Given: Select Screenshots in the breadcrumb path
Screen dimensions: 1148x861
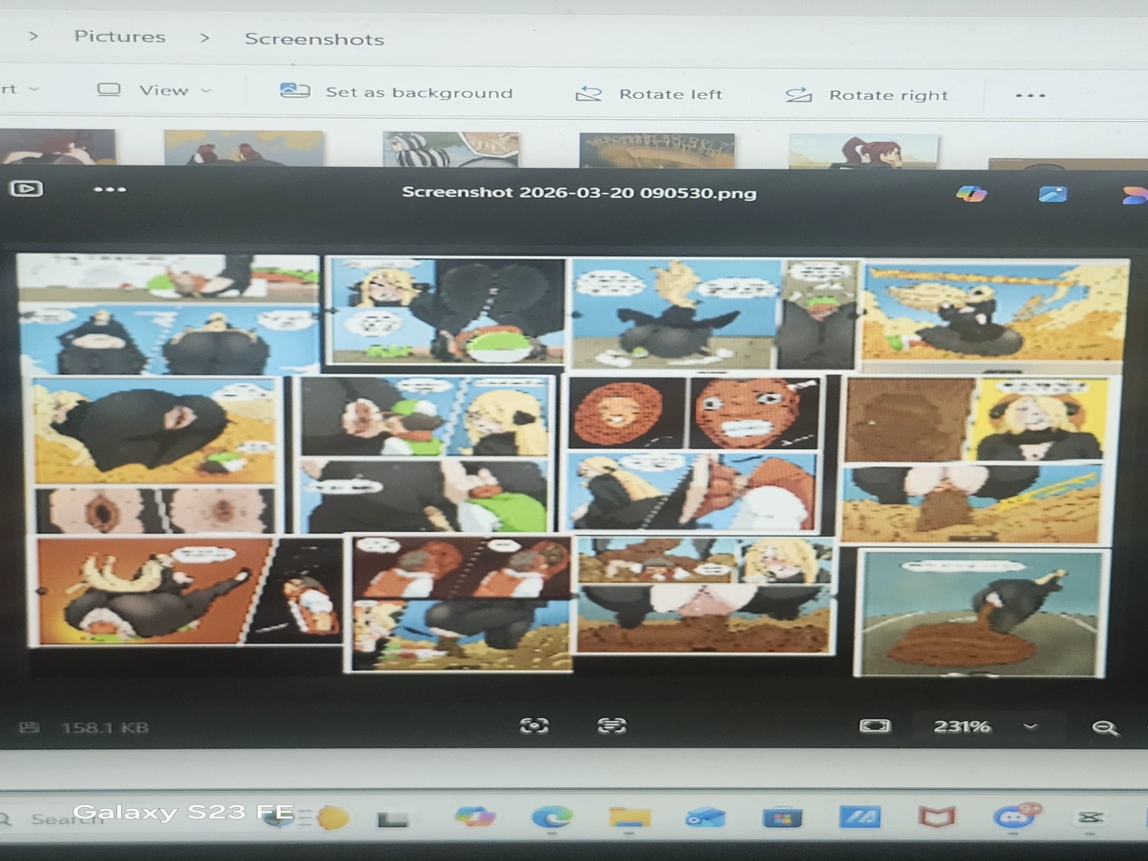Looking at the screenshot, I should tap(314, 39).
